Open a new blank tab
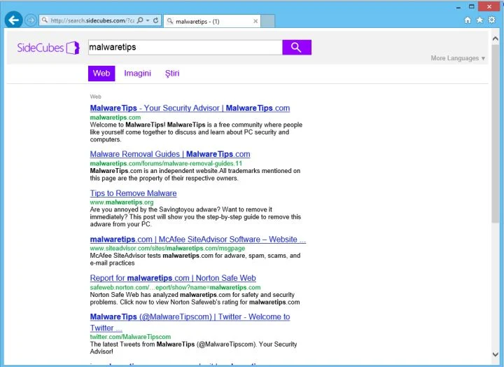Screen dimensions: 504x367 [x=267, y=21]
